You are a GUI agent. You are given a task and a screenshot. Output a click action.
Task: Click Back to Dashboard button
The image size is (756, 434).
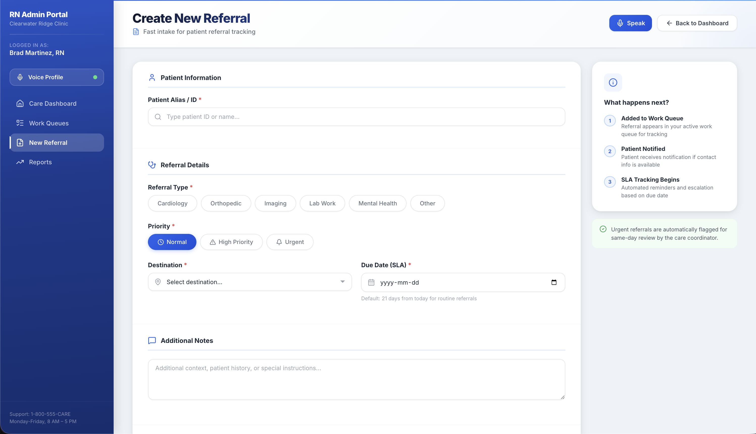[x=697, y=23]
